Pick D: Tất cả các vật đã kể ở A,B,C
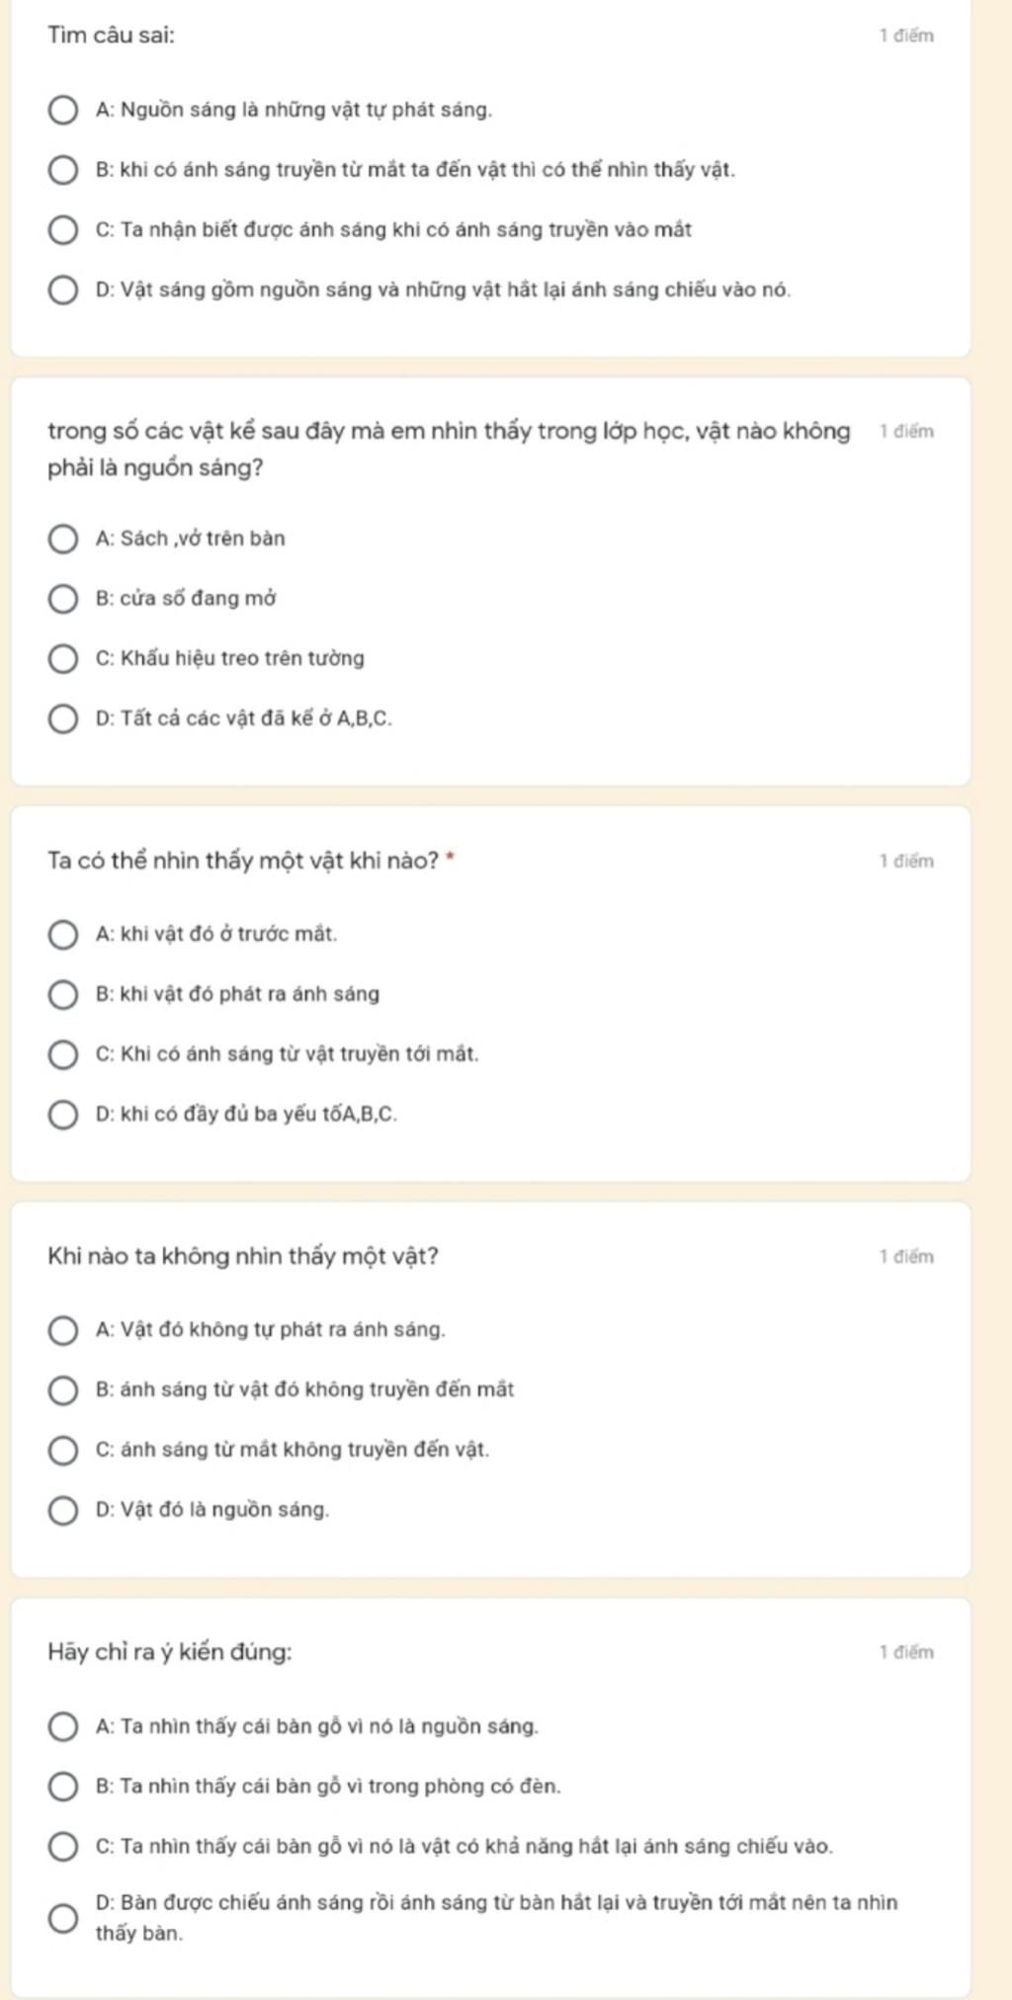The height and width of the screenshot is (2000, 1012). point(63,719)
